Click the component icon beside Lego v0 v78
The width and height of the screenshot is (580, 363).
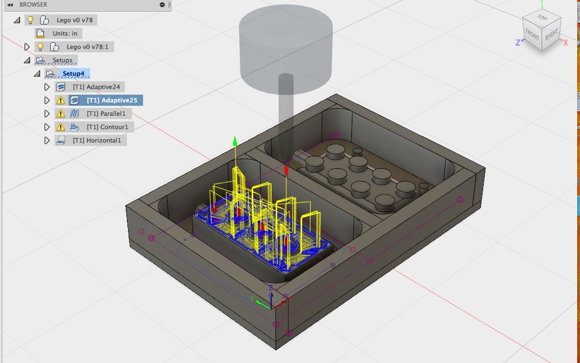click(45, 20)
